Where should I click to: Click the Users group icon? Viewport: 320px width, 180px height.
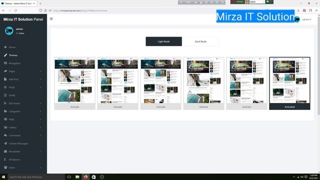point(5,167)
